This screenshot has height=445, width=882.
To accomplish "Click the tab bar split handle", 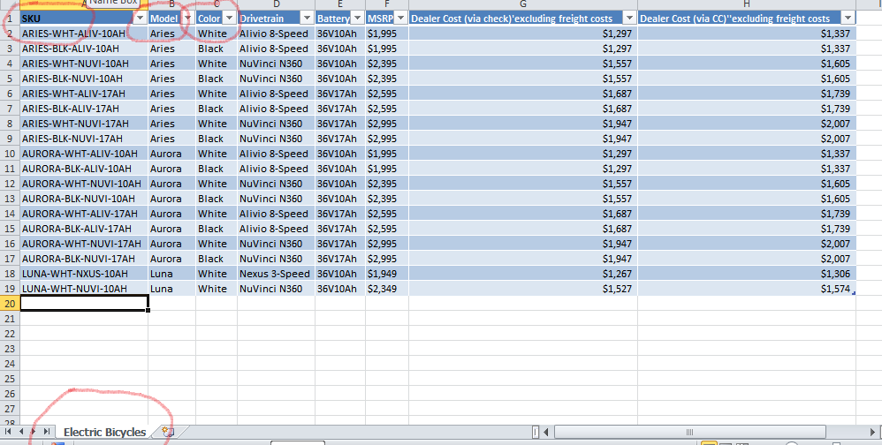I will coord(536,432).
